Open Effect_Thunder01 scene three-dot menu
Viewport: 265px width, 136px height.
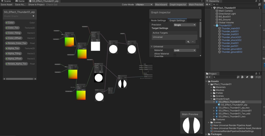(260, 8)
